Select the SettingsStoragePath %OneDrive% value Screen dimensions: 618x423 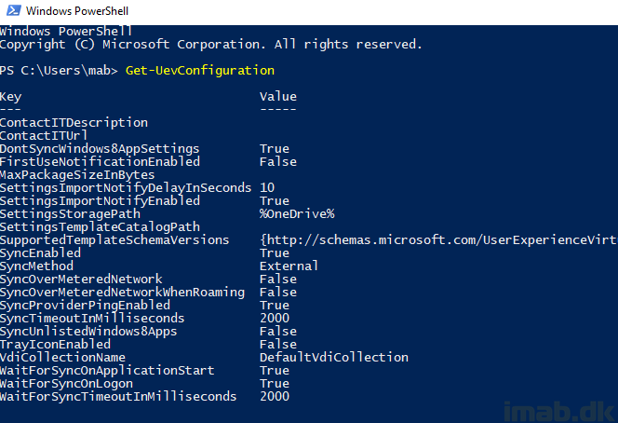coord(297,214)
